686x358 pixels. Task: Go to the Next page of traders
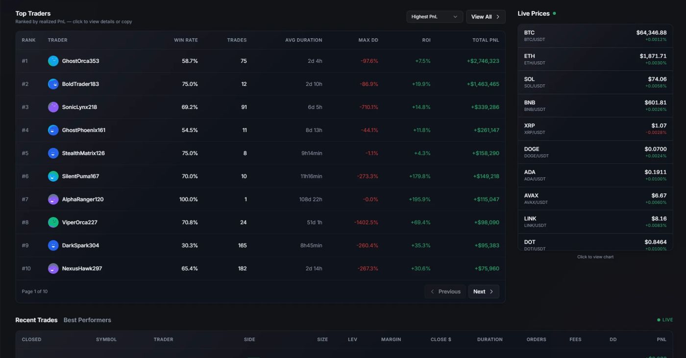click(x=484, y=291)
